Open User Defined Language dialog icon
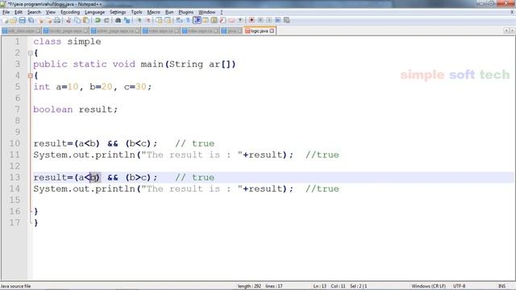The width and height of the screenshot is (516, 290). pos(206,20)
